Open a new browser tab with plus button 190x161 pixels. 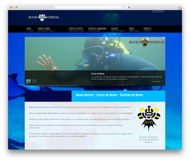click(x=180, y=8)
